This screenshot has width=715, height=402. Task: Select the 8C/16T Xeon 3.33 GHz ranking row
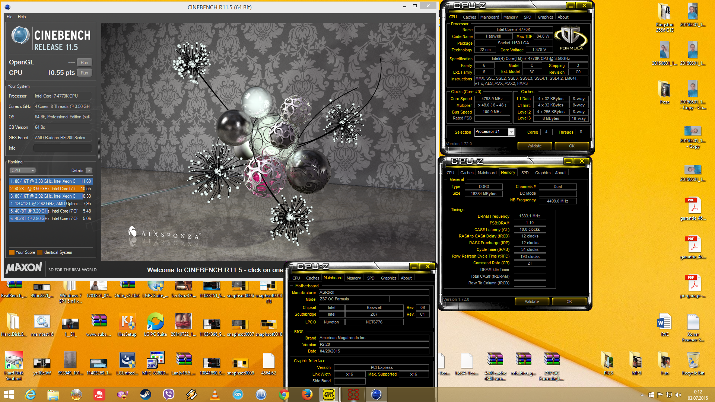pos(51,181)
